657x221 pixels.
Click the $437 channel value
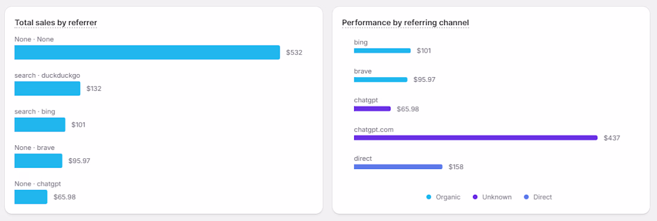point(612,138)
